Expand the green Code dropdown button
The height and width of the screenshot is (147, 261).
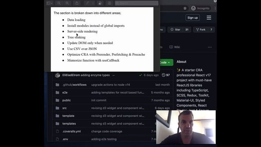166,62
